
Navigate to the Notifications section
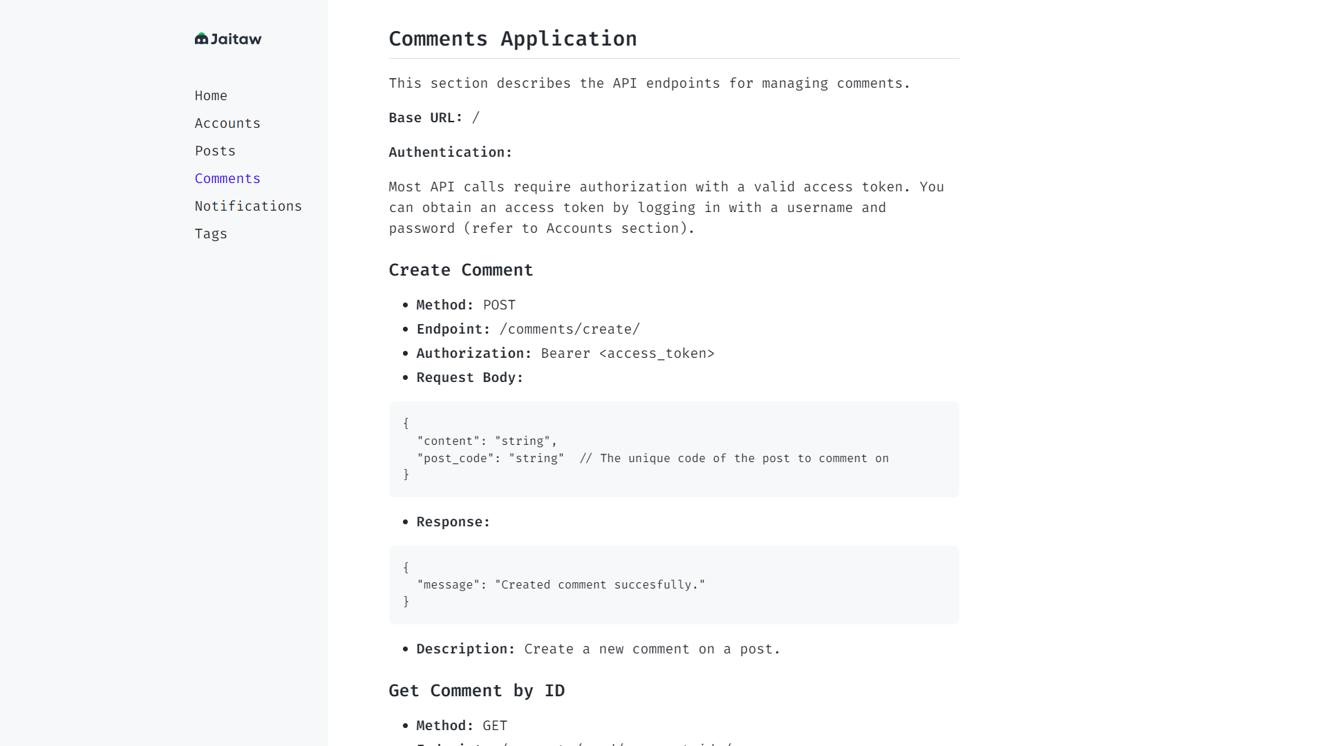pos(248,206)
